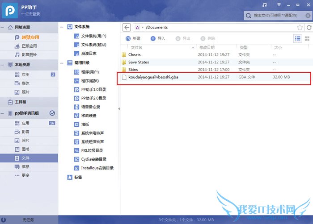Click the search magnifier icon
This screenshot has width=313, height=224.
pyautogui.click(x=248, y=16)
